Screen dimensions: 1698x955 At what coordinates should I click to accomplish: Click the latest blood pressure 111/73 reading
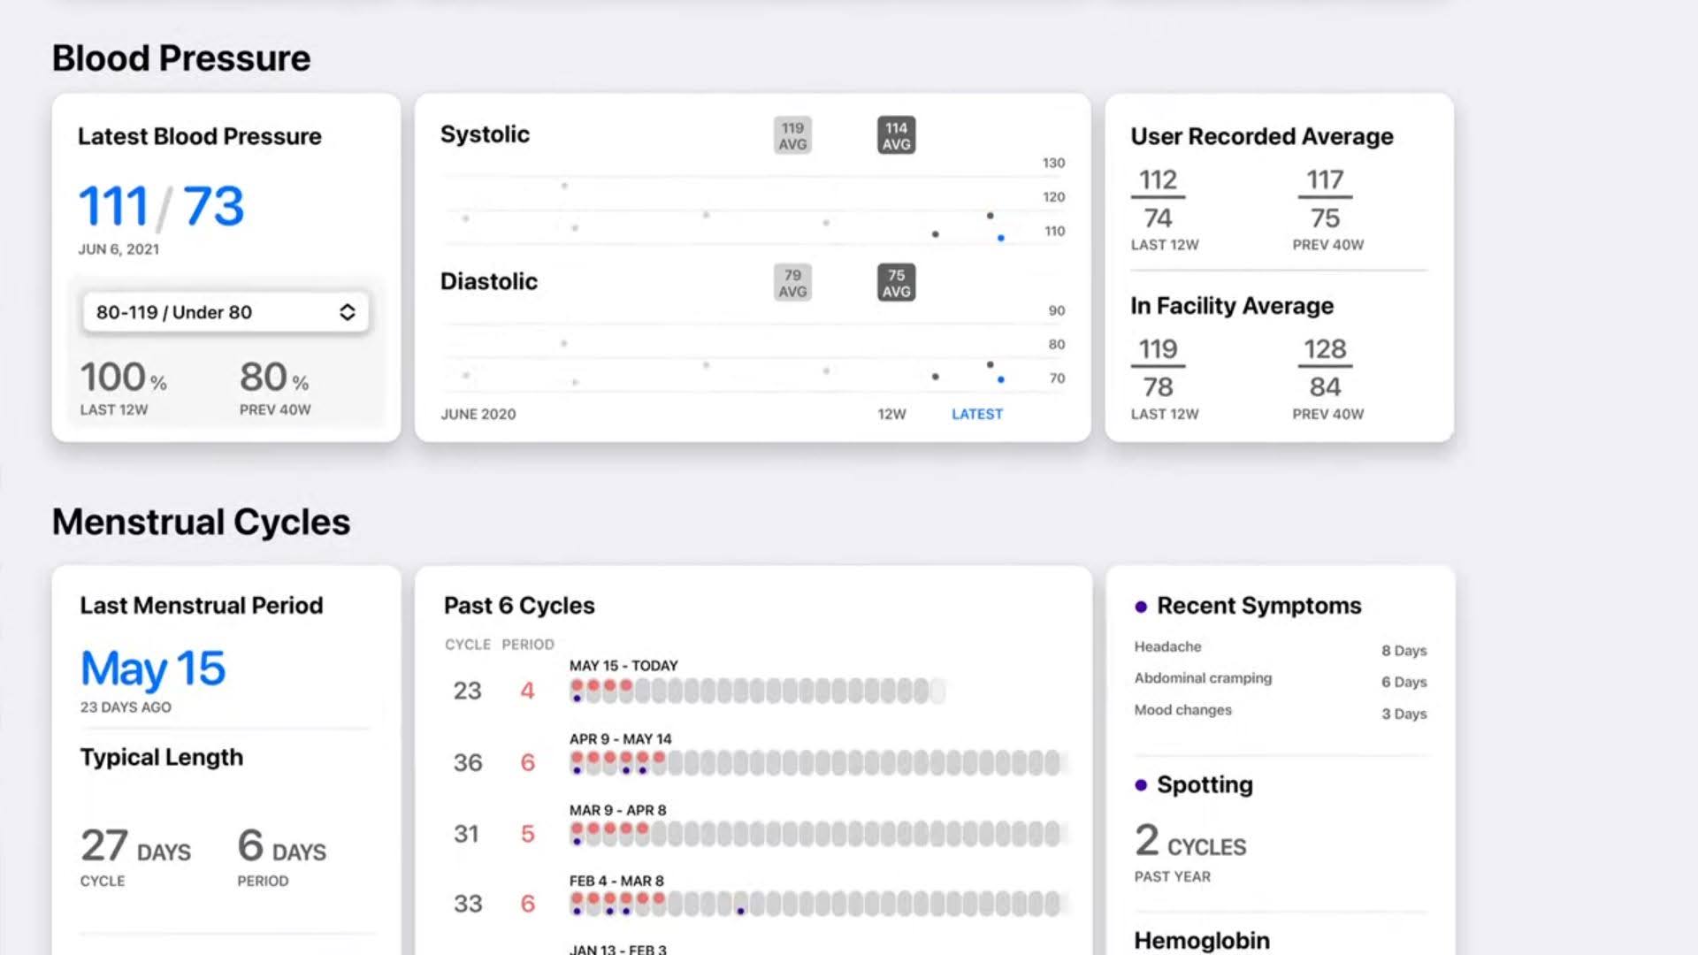[161, 207]
